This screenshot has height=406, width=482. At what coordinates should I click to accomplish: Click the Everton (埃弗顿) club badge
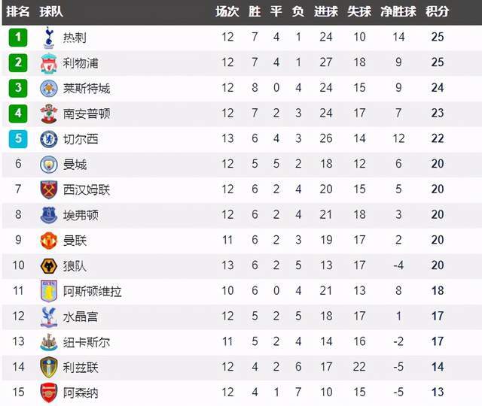click(x=49, y=215)
